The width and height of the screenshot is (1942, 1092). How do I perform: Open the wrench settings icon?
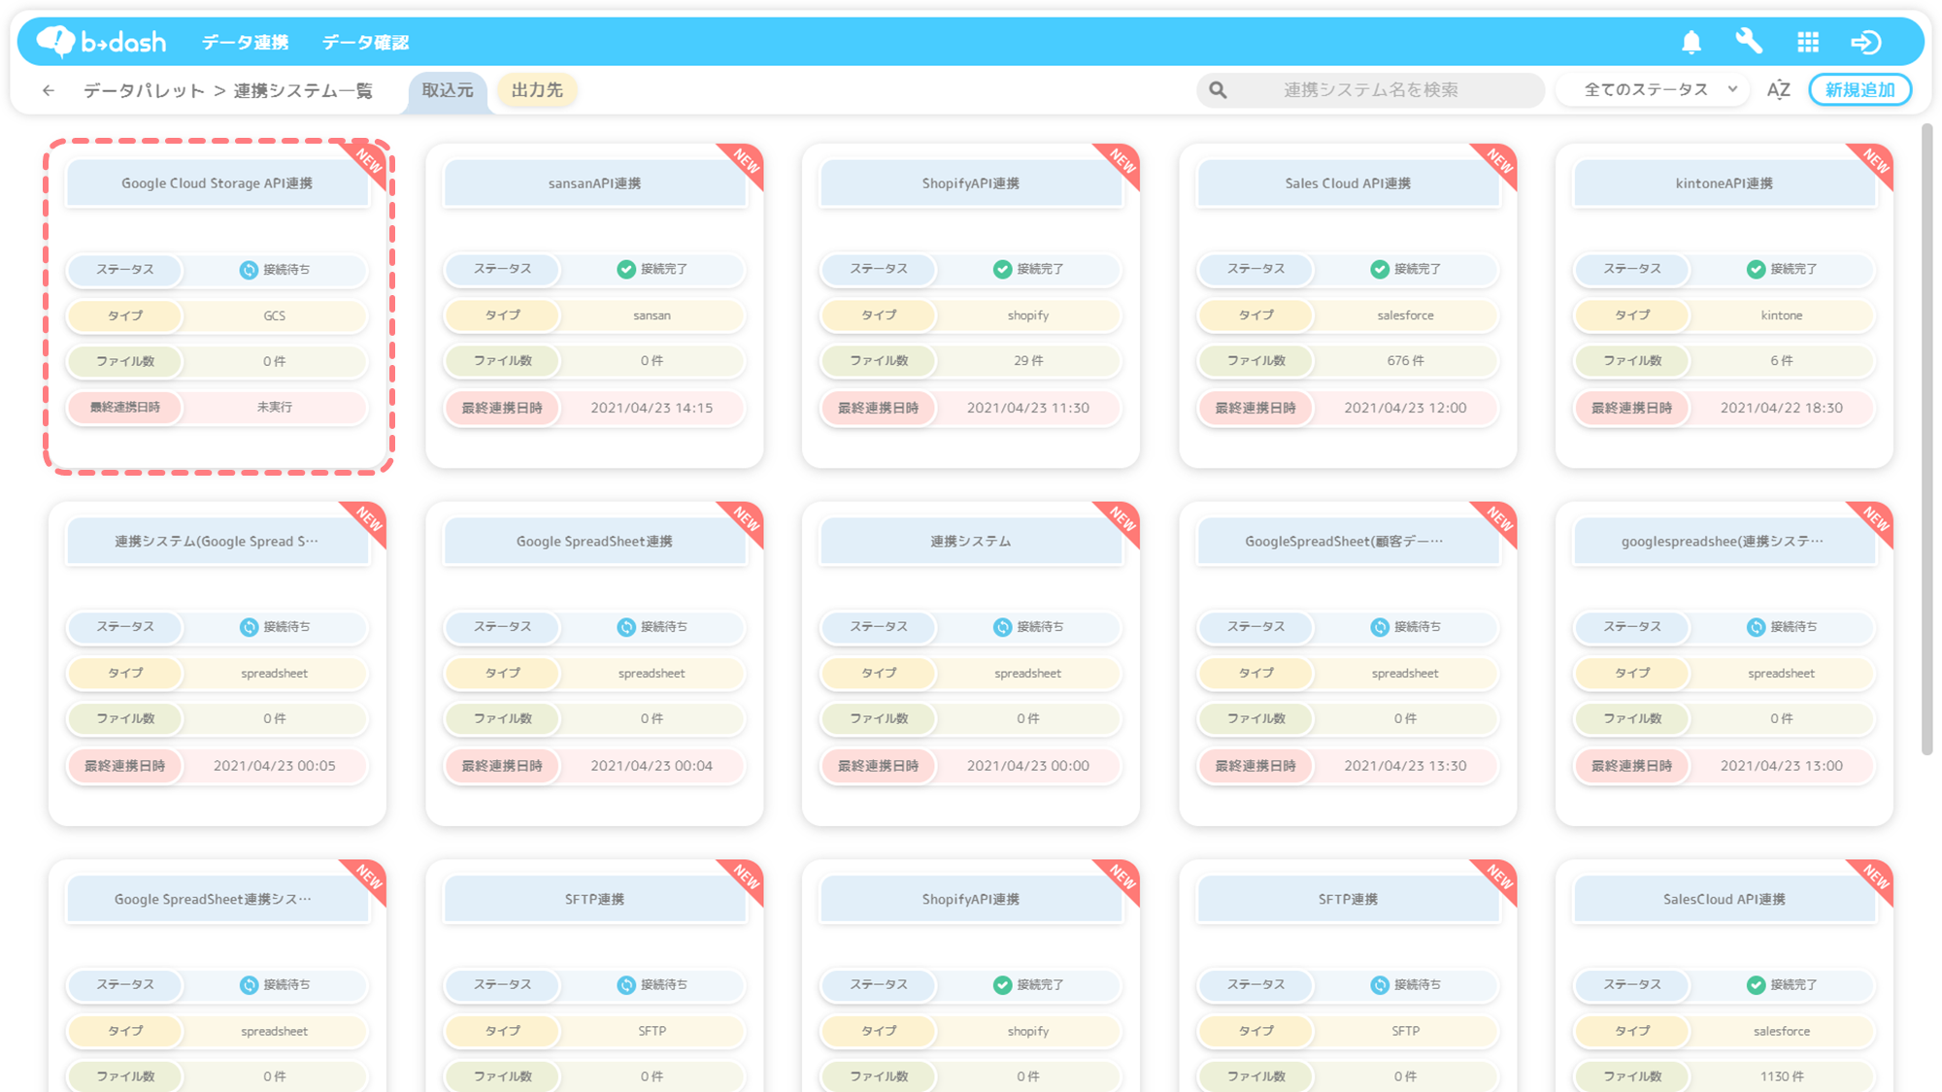(x=1749, y=42)
